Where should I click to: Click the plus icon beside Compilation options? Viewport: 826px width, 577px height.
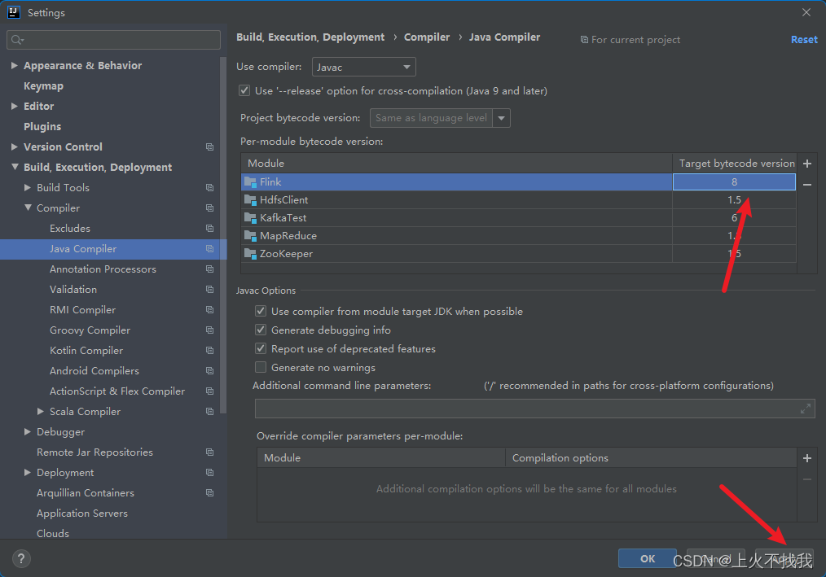pos(807,458)
